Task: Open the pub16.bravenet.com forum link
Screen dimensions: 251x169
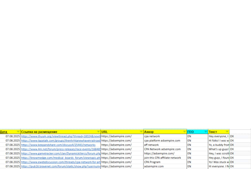Action: point(61,166)
